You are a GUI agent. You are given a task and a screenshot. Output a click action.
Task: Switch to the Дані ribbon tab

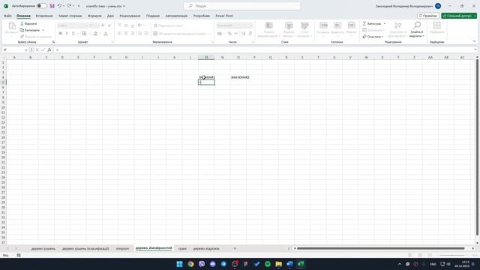[110, 16]
